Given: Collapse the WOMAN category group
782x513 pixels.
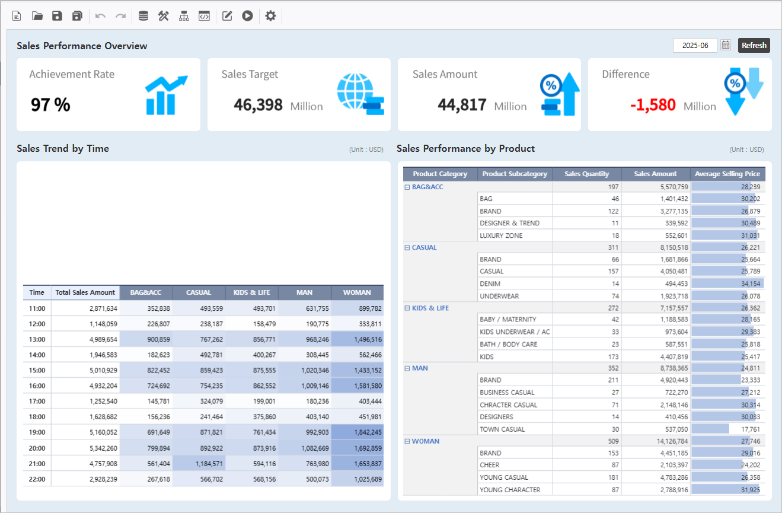Looking at the screenshot, I should [407, 441].
